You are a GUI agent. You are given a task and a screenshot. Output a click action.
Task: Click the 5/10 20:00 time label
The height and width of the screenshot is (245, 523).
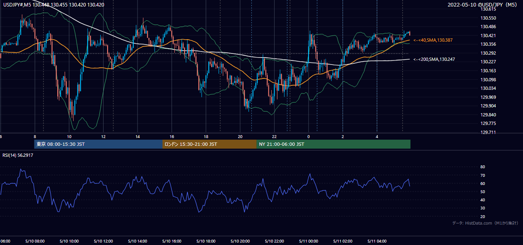point(241,241)
